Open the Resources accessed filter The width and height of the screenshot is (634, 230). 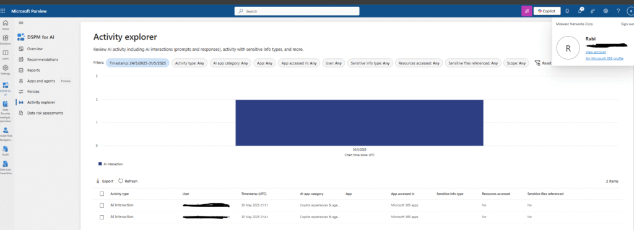(419, 63)
